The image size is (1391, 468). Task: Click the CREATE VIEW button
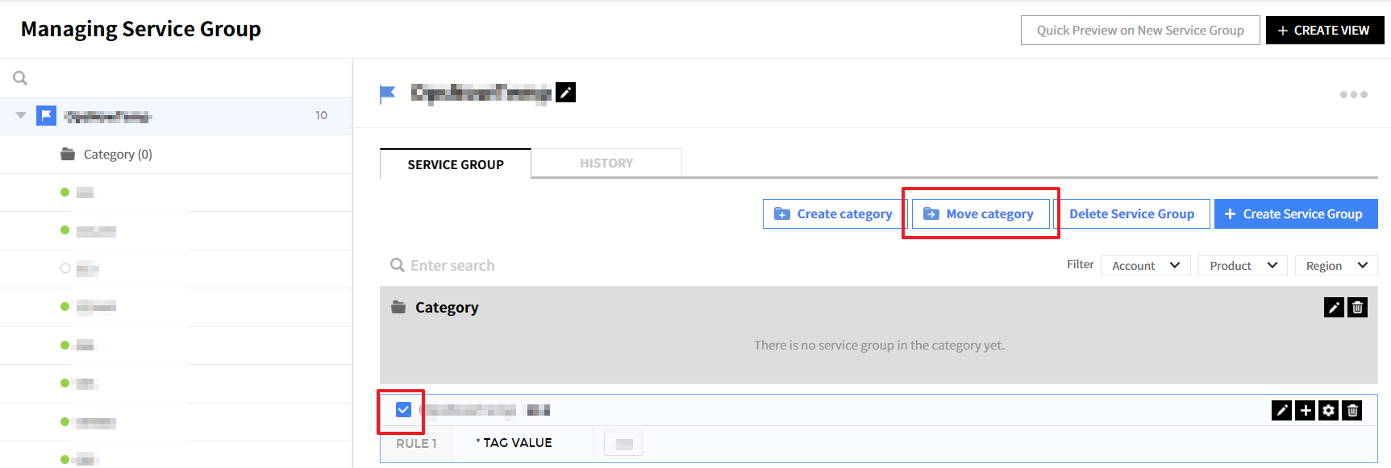1324,31
